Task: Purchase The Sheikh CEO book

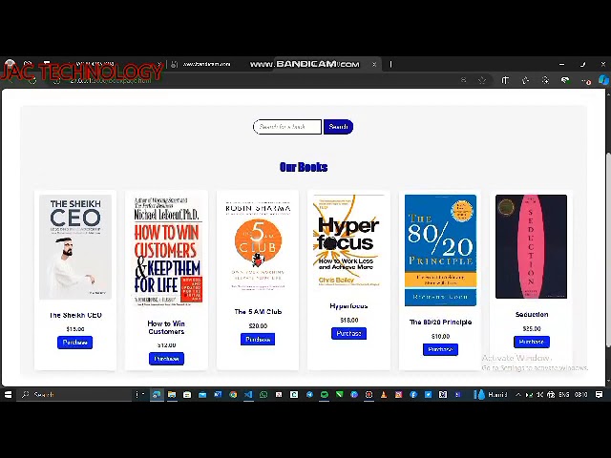Action: (74, 343)
